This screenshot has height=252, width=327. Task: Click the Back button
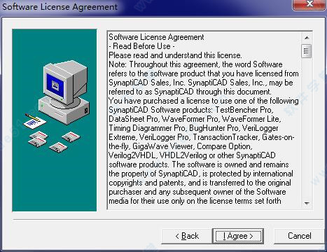[x=187, y=236]
